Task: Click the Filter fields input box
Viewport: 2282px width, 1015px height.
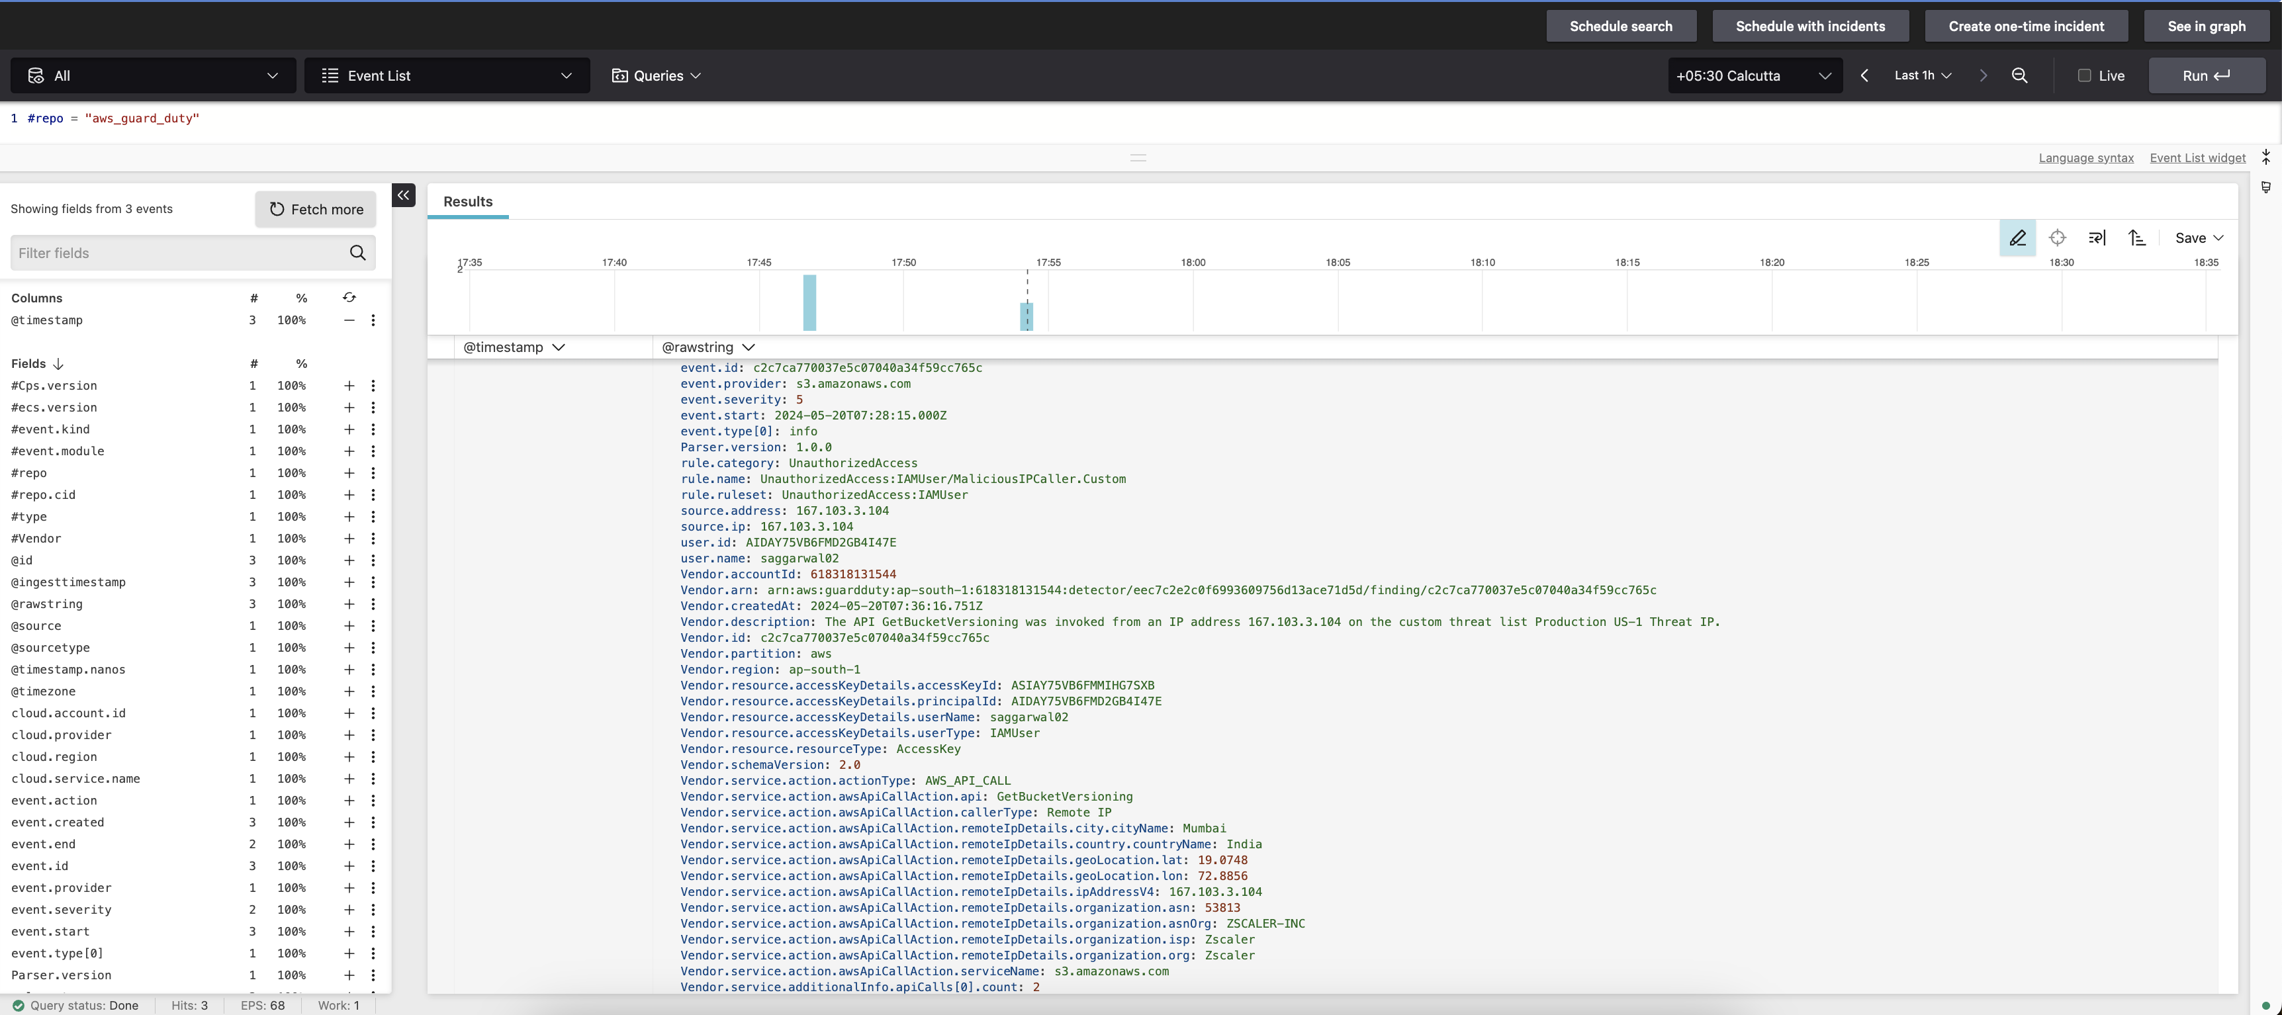Action: click(180, 252)
